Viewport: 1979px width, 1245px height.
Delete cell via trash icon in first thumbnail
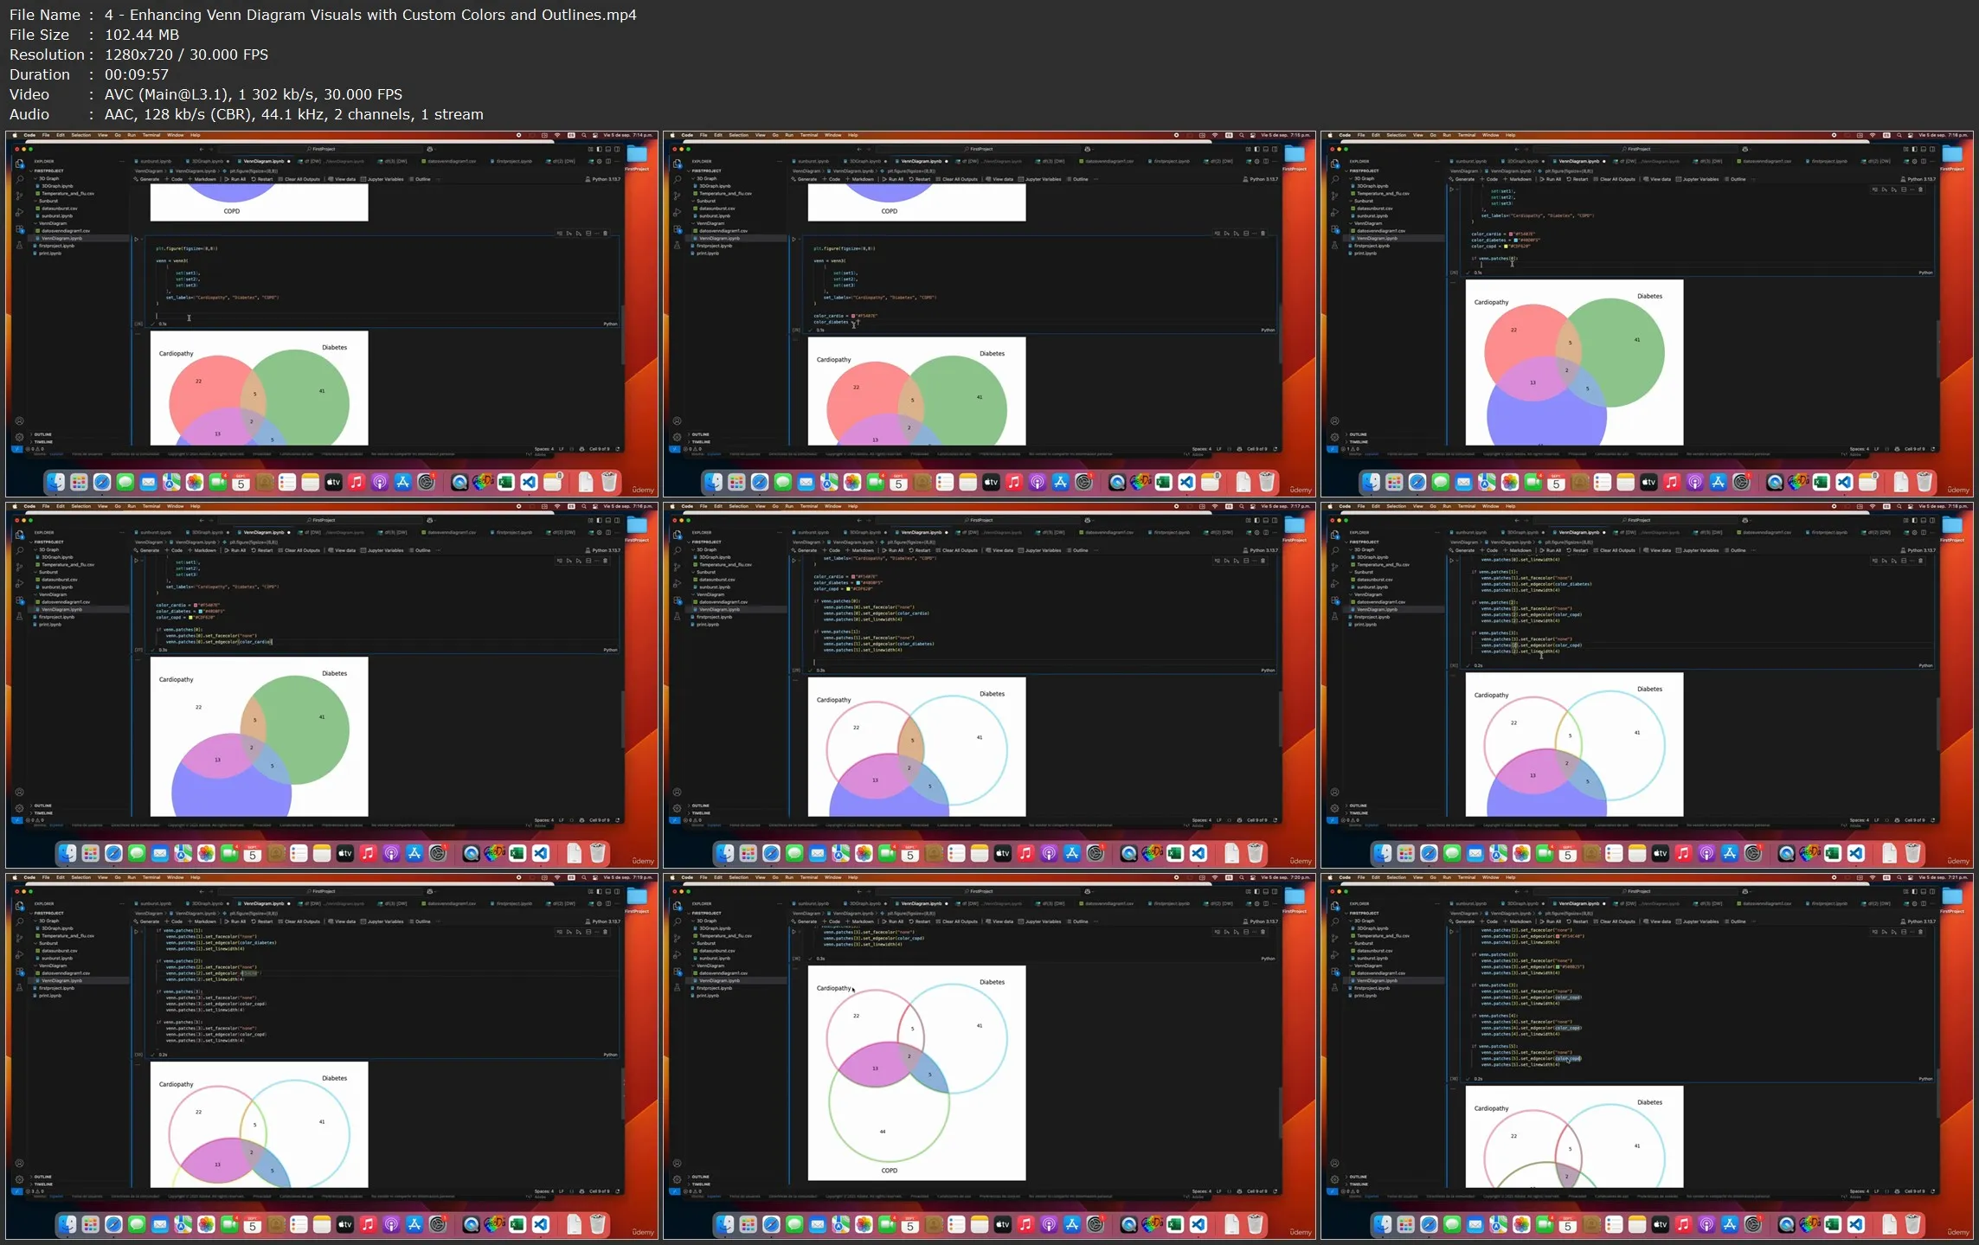[605, 234]
